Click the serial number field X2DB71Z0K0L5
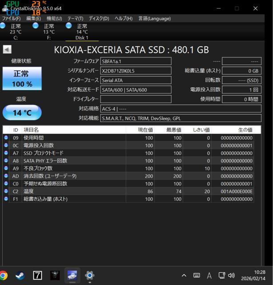The height and width of the screenshot is (285, 273). click(136, 71)
